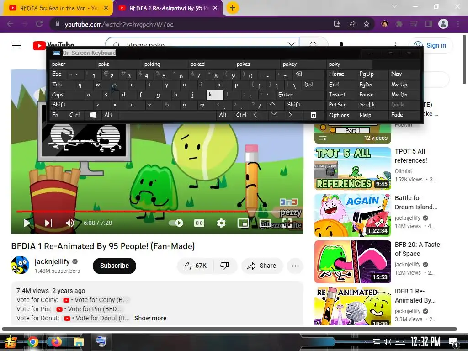Share this page from address bar
Viewport: 468px width, 351px height.
(x=352, y=24)
